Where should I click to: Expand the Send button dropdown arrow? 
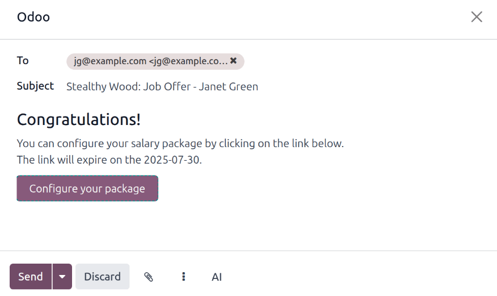[62, 277]
